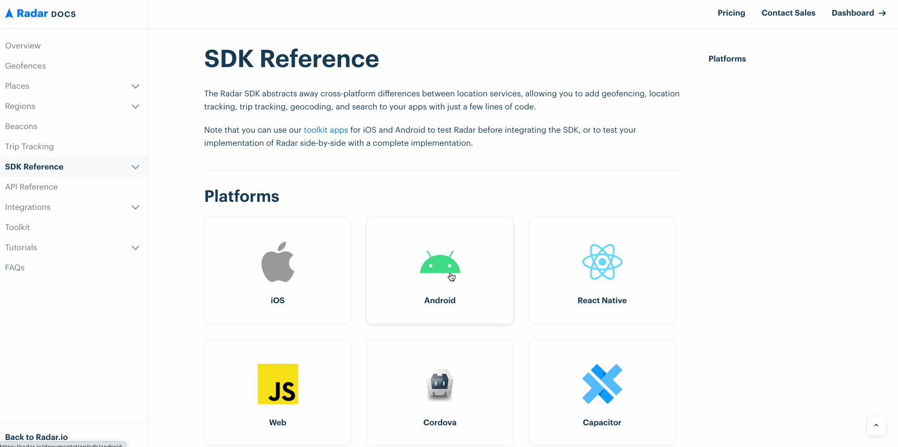
Task: Expand the Places section chevron
Action: point(135,86)
